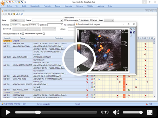Click the red status icon in the BADIA SANCHEZ row
Screen dimensions: 158x118
click(87, 76)
